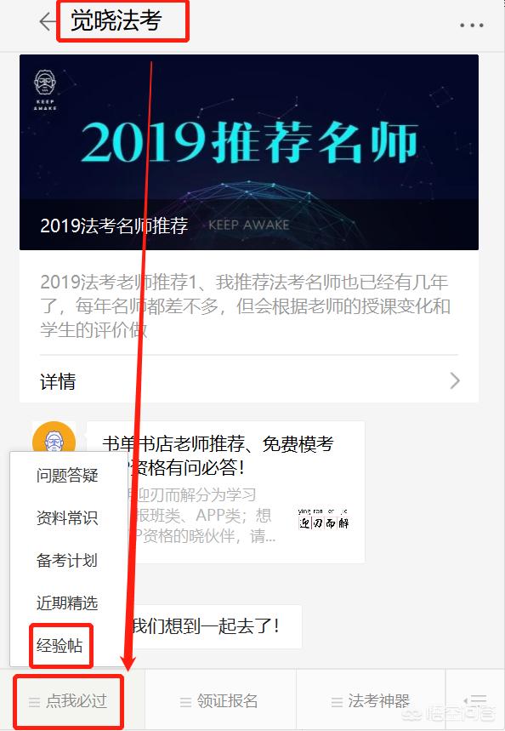The height and width of the screenshot is (731, 505).
Task: Click the chevron arrow beside 详情
Action: [x=455, y=381]
